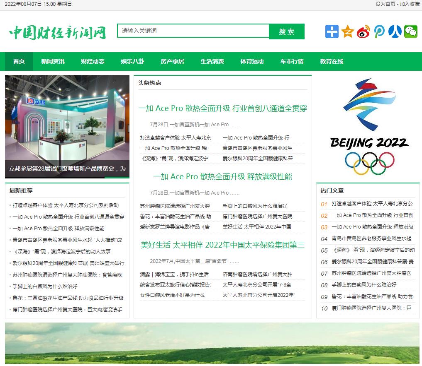Viewport: 422px width, 366px height.
Task: Share via the Qzone star icon
Action: [347, 31]
